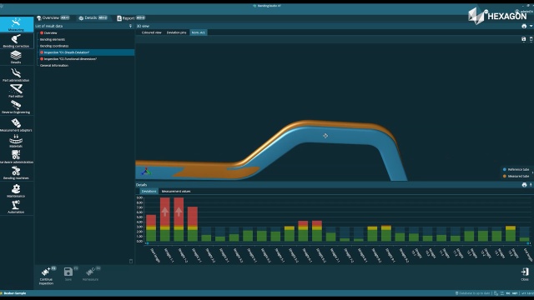This screenshot has height=300, width=534.
Task: Switch to the Details tab at the top
Action: pyautogui.click(x=93, y=18)
